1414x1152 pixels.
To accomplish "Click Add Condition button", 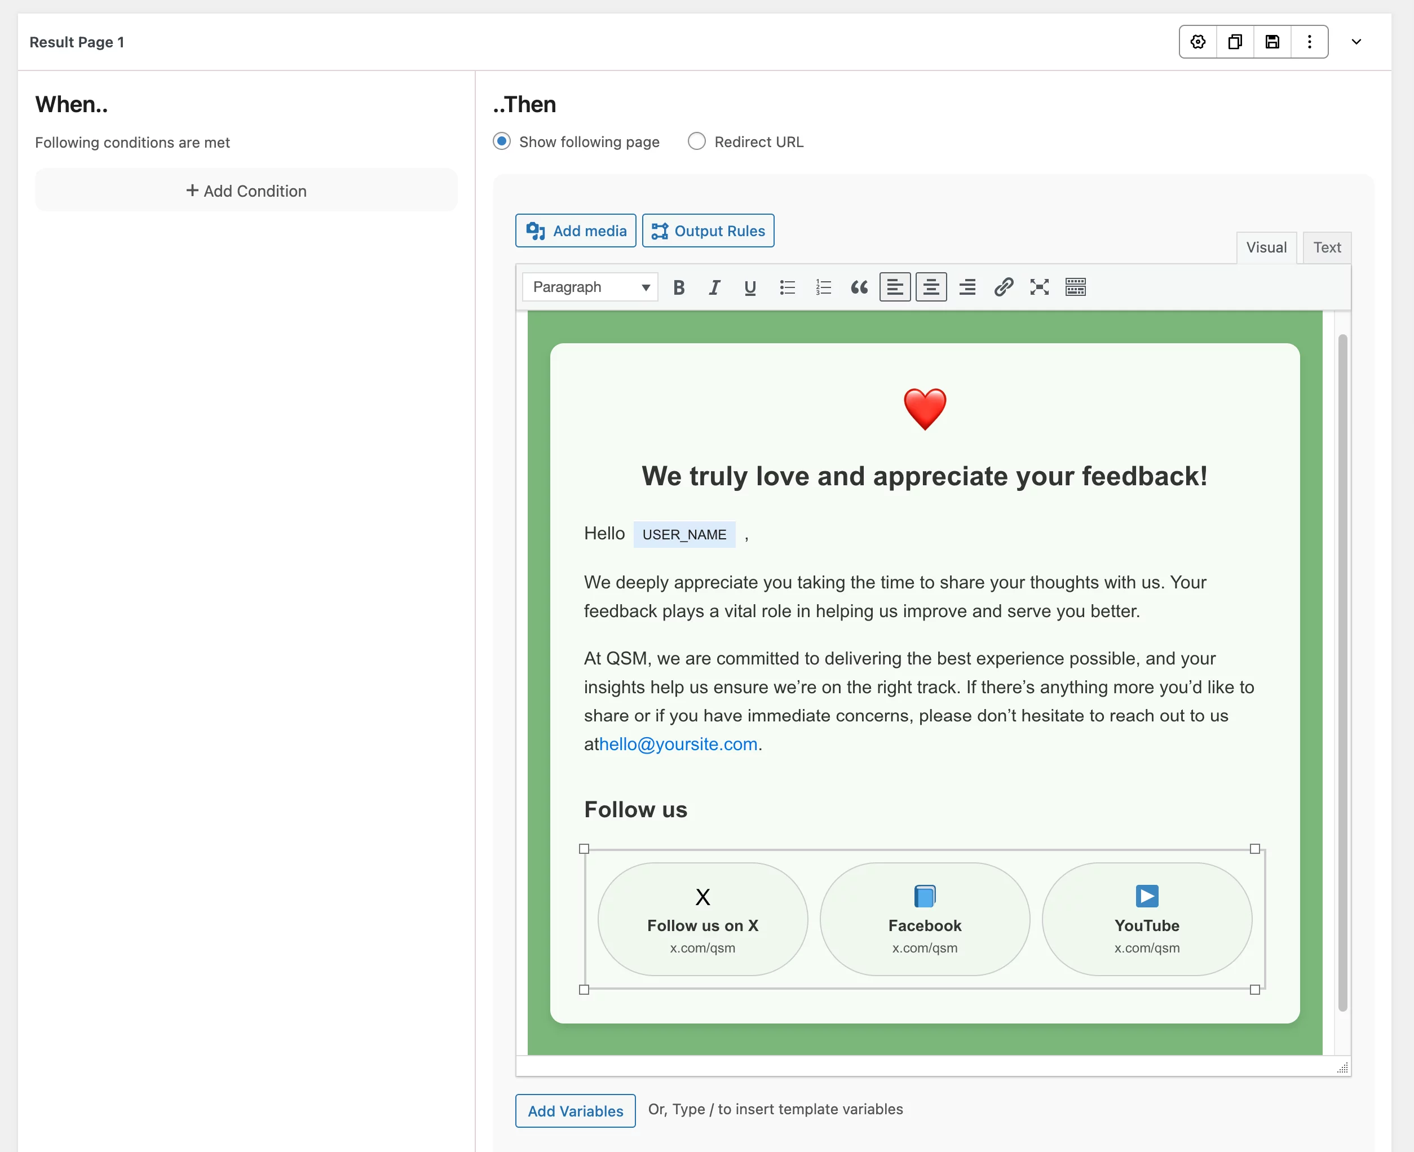I will 246,190.
